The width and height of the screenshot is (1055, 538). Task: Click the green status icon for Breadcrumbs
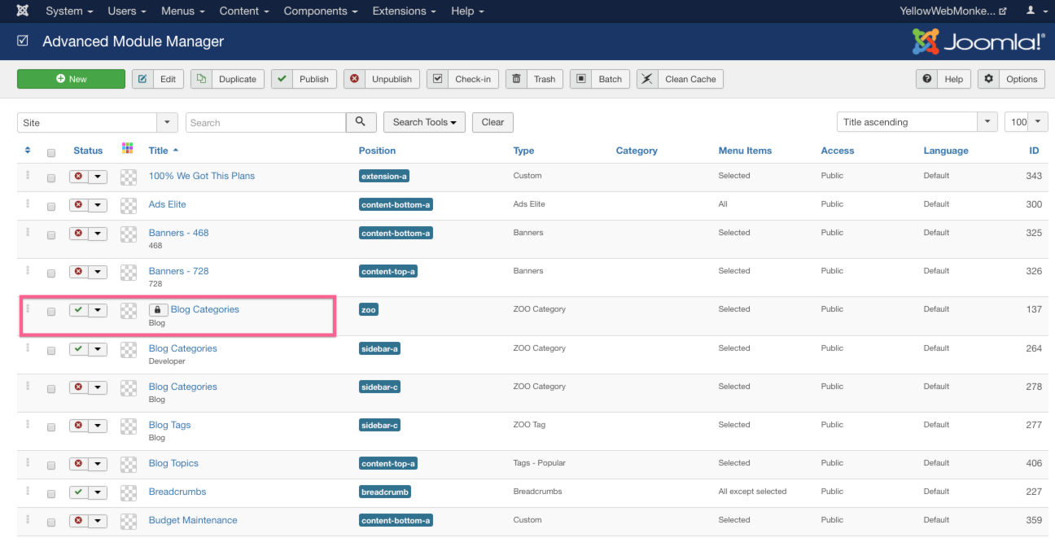78,492
